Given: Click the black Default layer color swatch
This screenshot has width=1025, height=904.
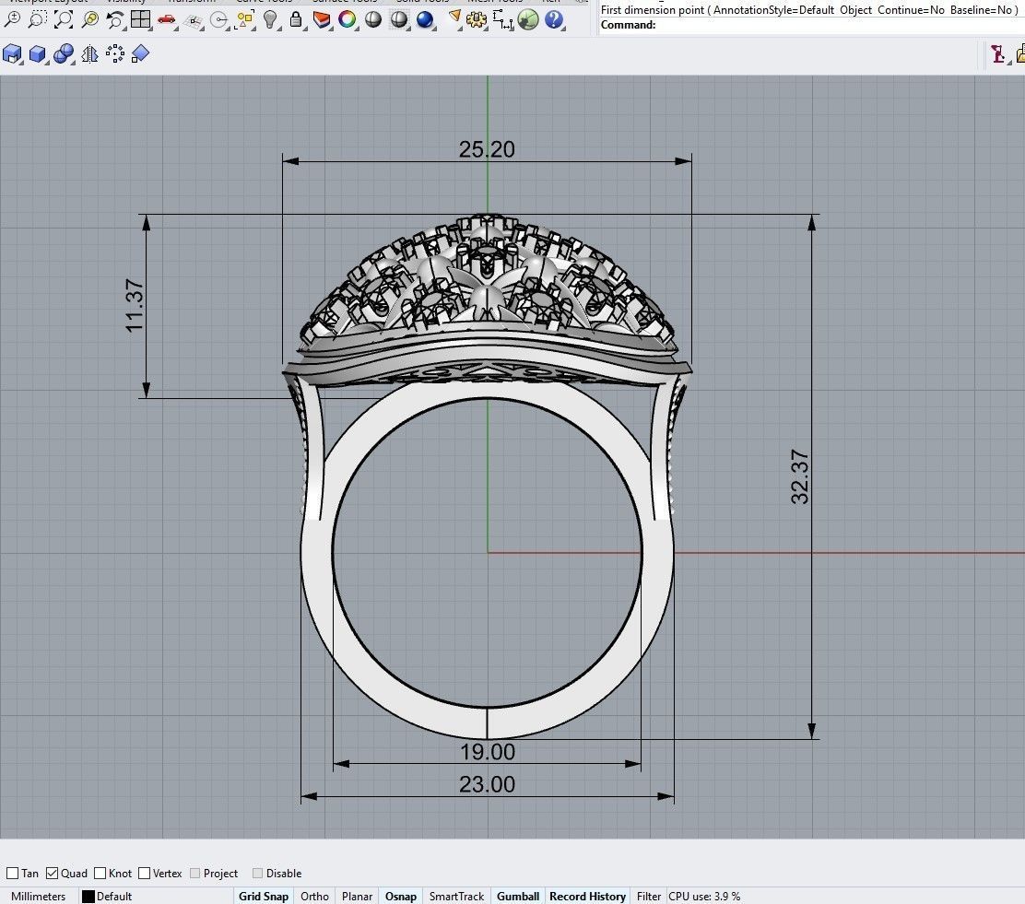Looking at the screenshot, I should pyautogui.click(x=88, y=896).
